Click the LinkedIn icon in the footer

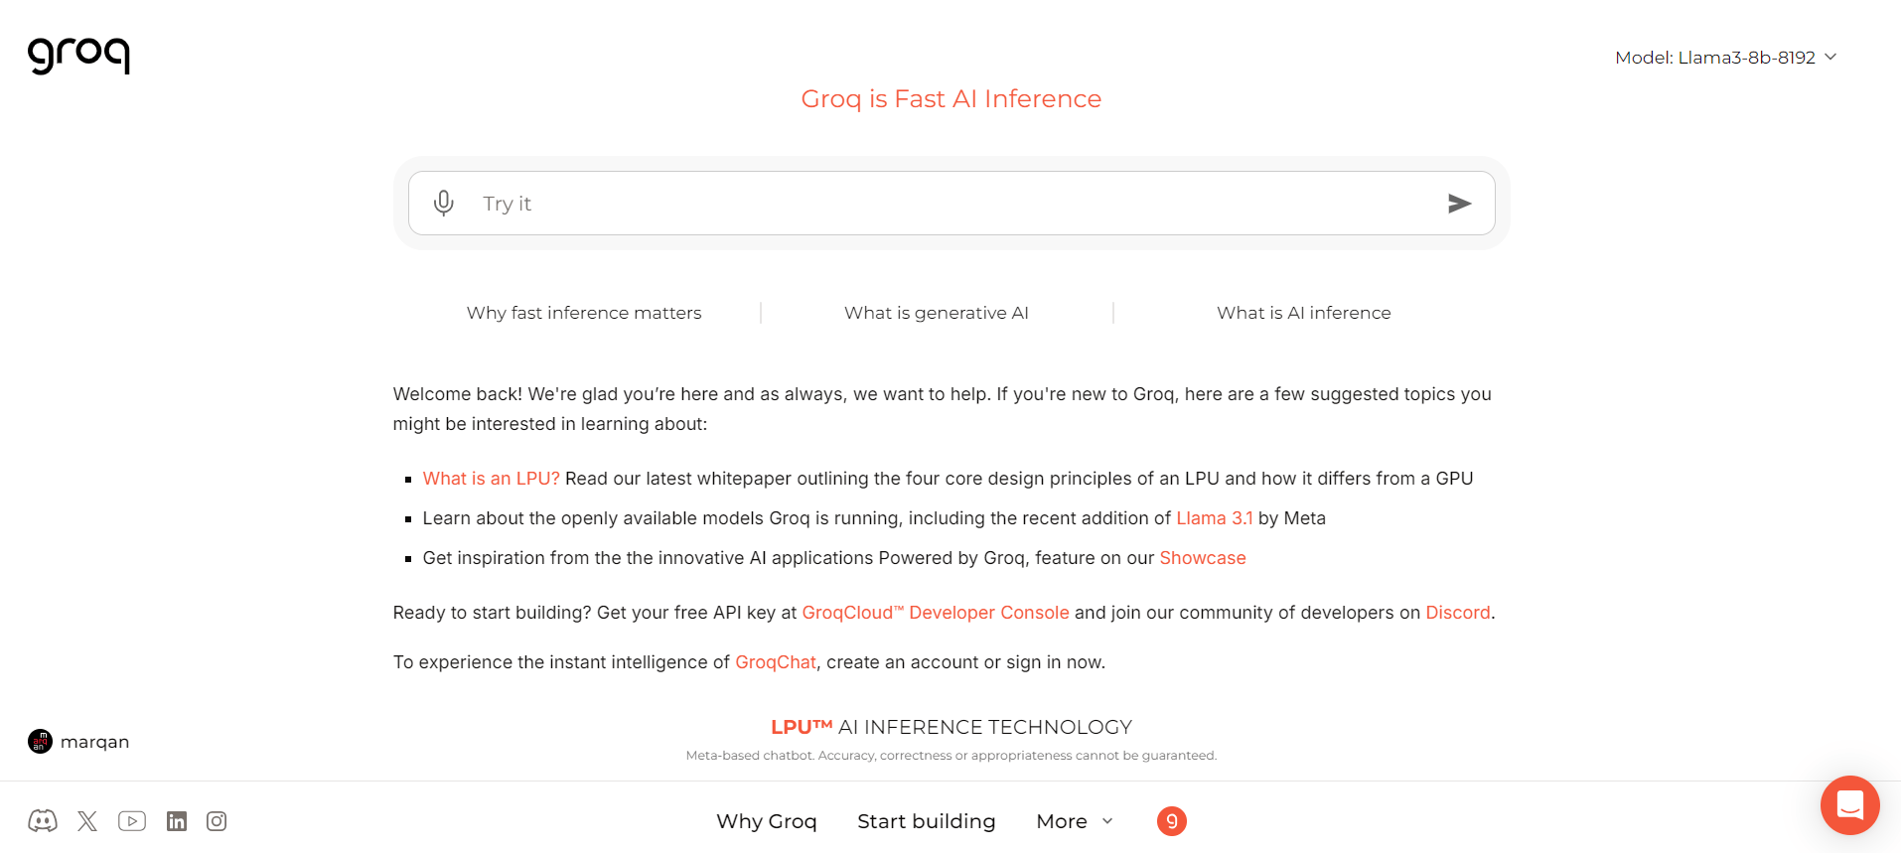coord(177,821)
